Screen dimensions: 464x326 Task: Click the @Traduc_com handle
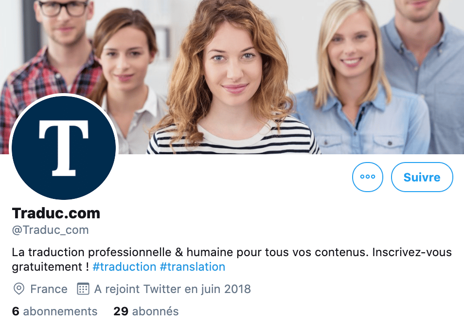[50, 230]
